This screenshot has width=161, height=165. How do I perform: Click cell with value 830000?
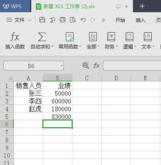[57, 117]
